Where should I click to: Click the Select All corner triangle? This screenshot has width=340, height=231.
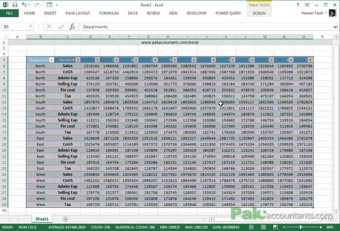tap(5, 37)
